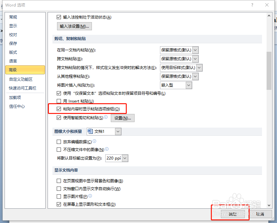Select 加载项 category in sidebar
277x223 pixels.
click(25, 98)
